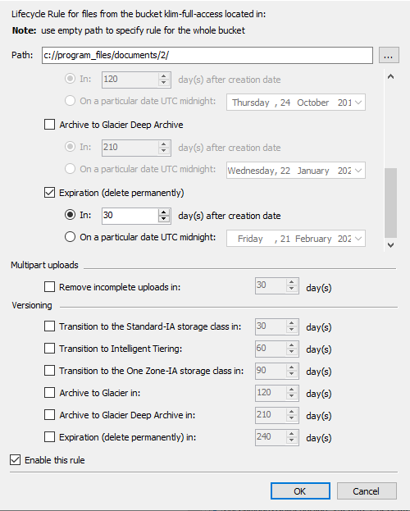410x511 pixels.
Task: Open the Wednesday 22 January date dropdown
Action: pyautogui.click(x=358, y=171)
